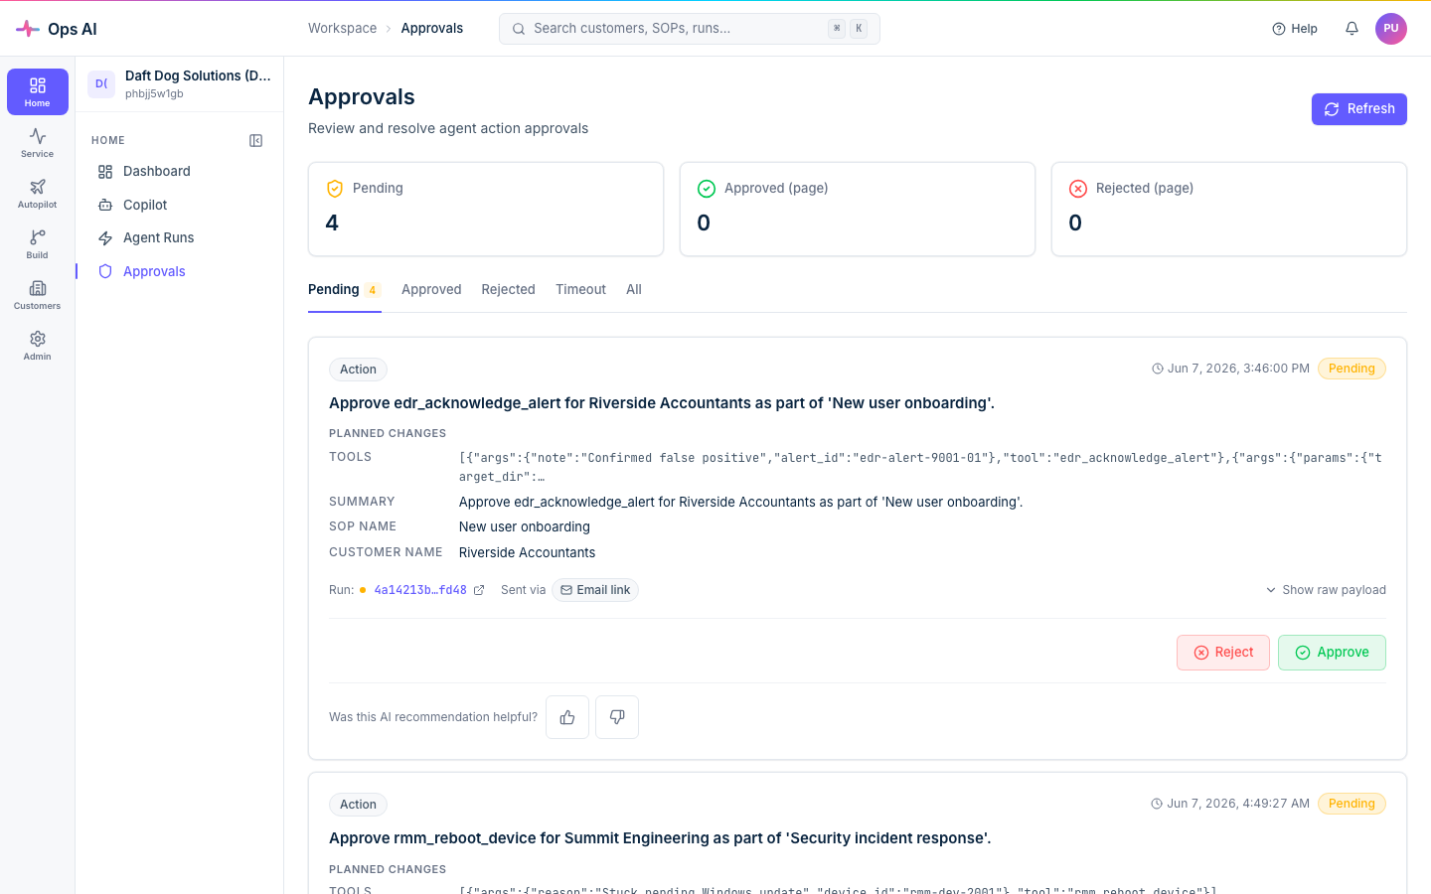Click the Pending count card
The image size is (1431, 894).
coord(486,210)
